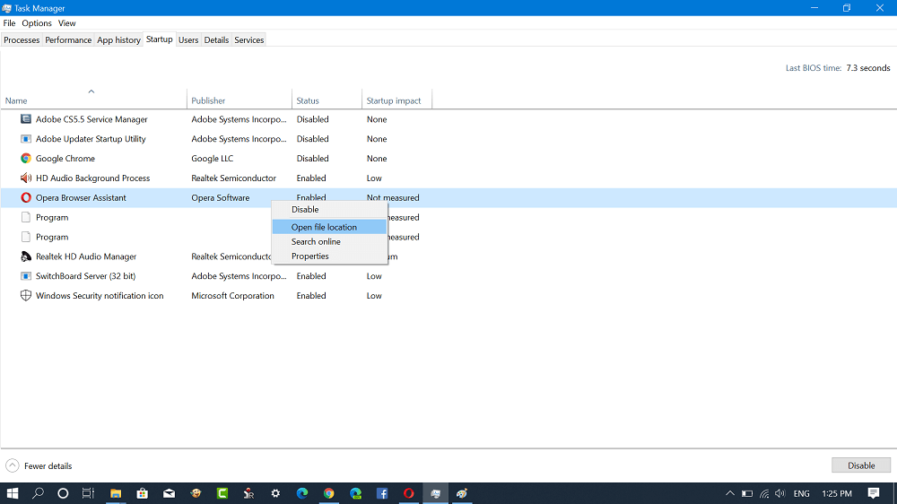Choose Open file location in context menu
The width and height of the screenshot is (897, 504).
tap(329, 227)
